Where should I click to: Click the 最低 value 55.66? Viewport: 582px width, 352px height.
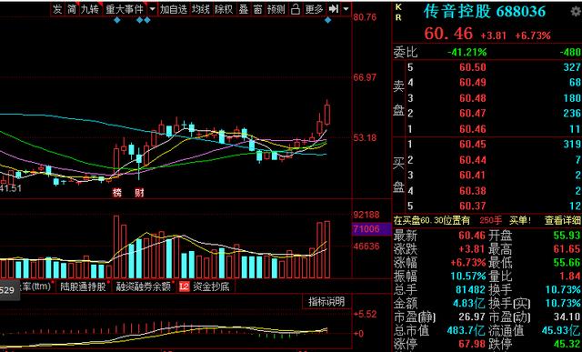click(567, 263)
